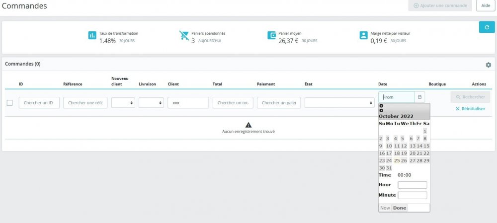Click the 0,19 € net margin value
Screen dimensions: 497x223
tap(379, 41)
